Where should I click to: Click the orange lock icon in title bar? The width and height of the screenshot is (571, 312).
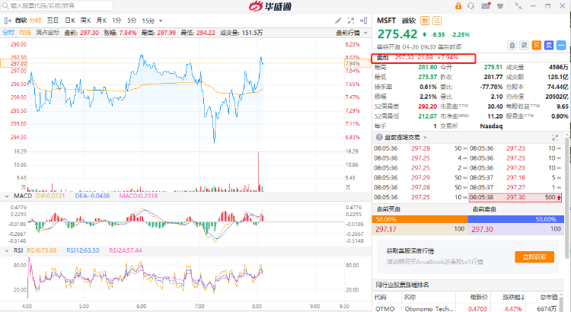[458, 6]
